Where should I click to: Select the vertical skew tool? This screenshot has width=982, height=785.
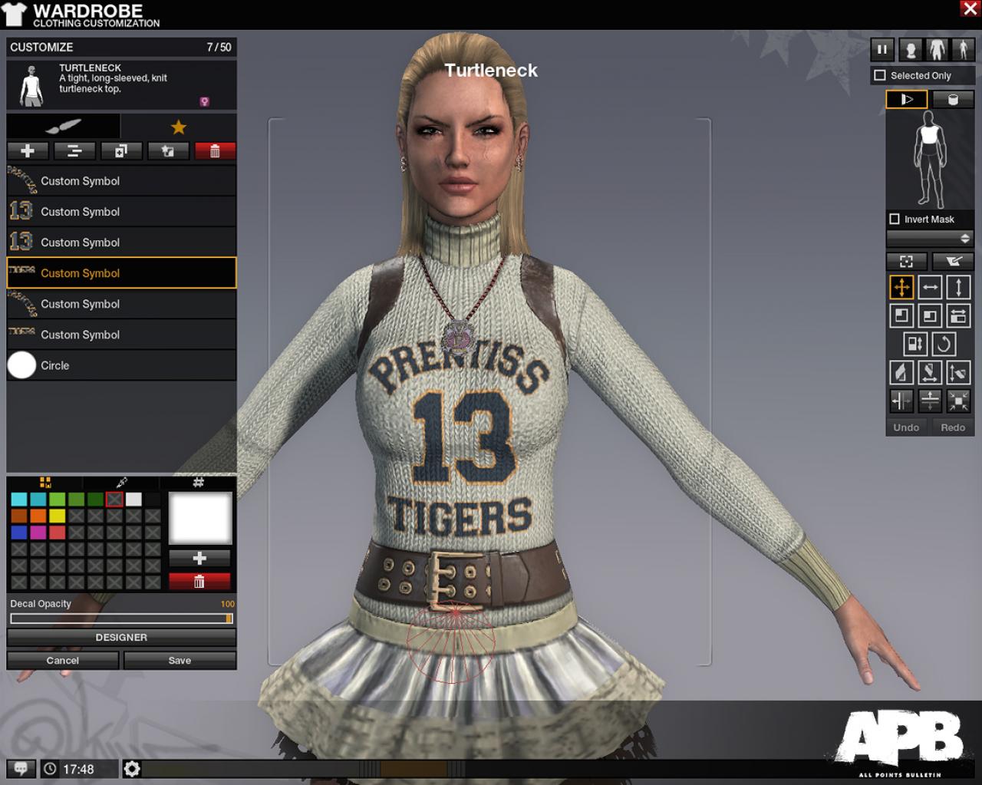[x=958, y=372]
